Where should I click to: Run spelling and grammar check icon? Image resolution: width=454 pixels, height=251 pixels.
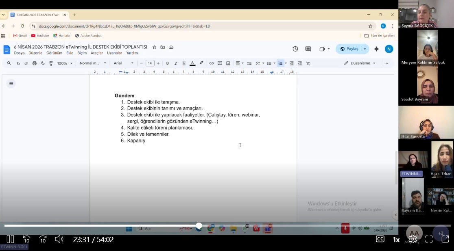coord(43,63)
